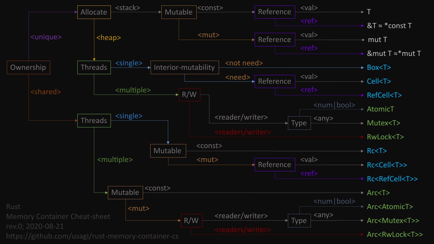434x244 pixels.
Task: Select the <stack> edge label
Action: (x=128, y=7)
